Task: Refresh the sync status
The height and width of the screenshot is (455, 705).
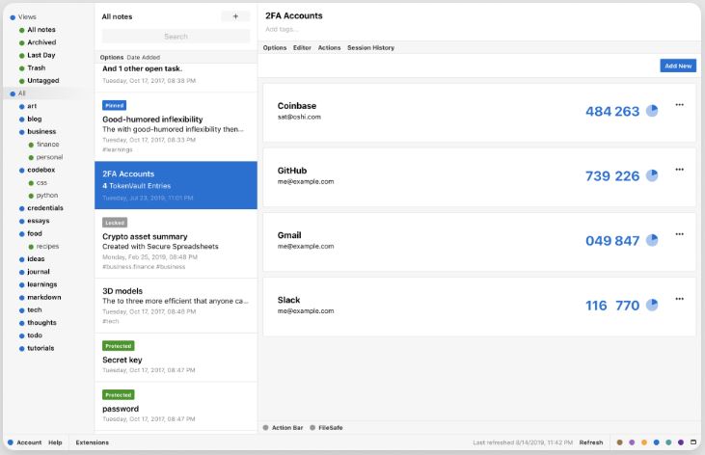Action: pos(591,442)
